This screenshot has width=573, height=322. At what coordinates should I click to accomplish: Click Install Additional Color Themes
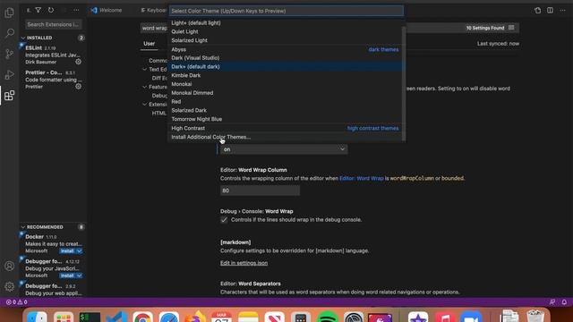[285, 137]
